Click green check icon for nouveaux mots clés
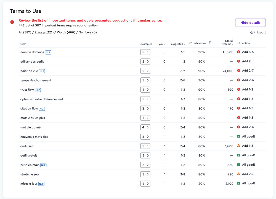The height and width of the screenshot is (199, 276). point(238,136)
